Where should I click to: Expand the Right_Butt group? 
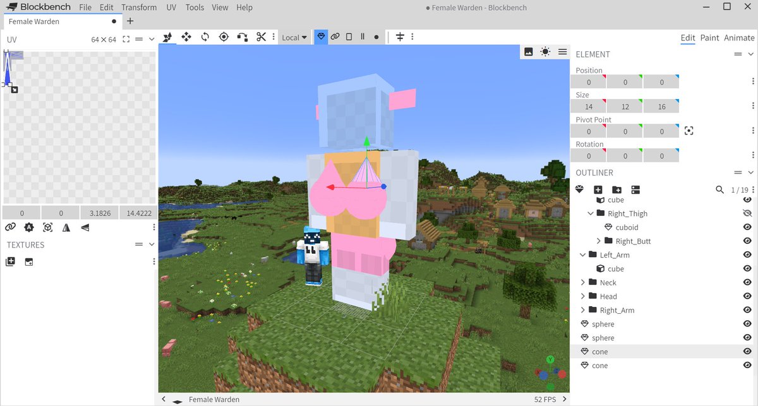(x=599, y=241)
